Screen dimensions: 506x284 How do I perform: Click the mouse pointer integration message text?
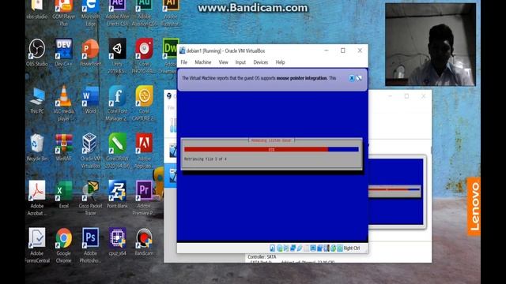pos(259,78)
